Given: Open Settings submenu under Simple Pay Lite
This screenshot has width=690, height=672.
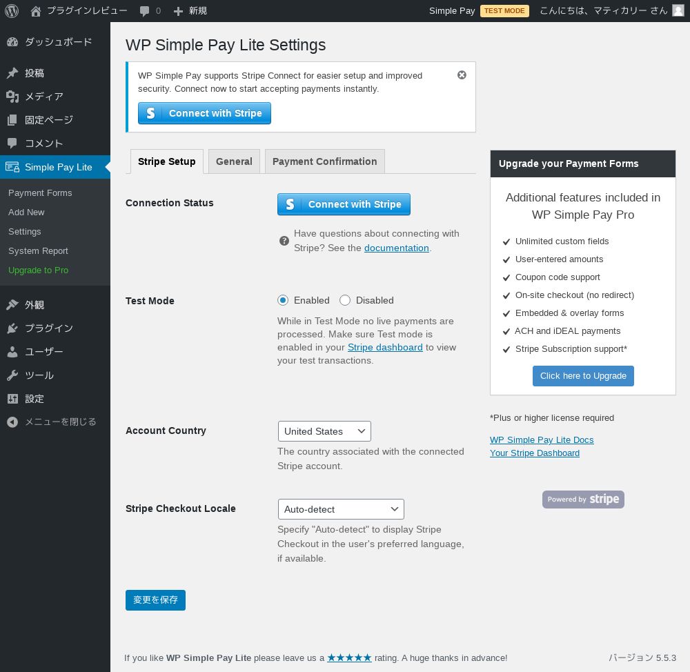Looking at the screenshot, I should click(25, 232).
